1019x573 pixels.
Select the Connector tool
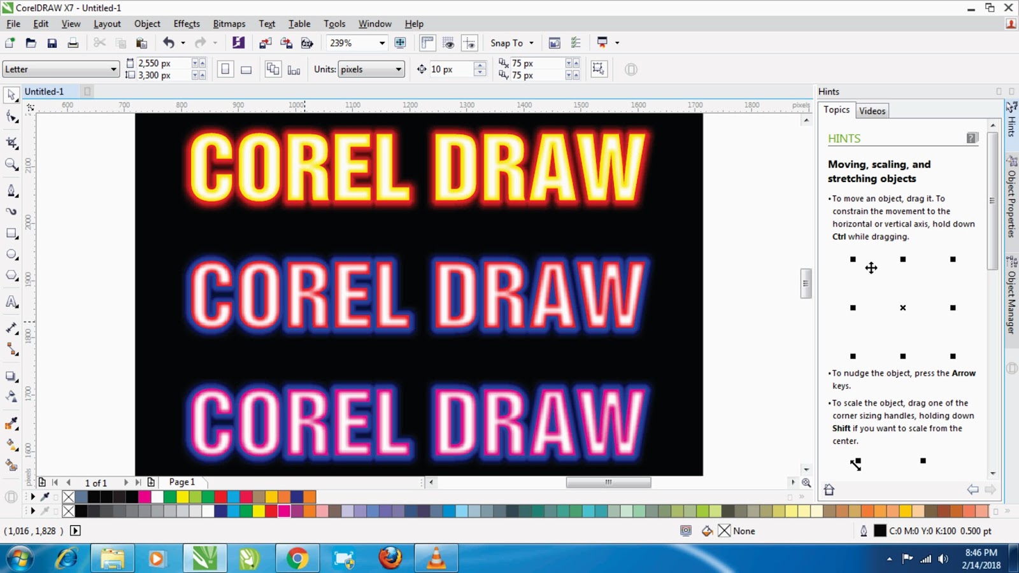[x=11, y=349]
